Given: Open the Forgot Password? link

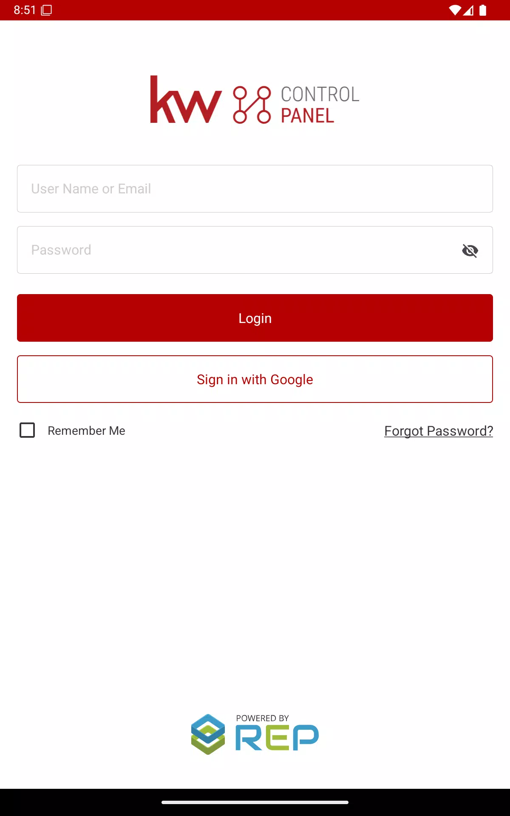Looking at the screenshot, I should pyautogui.click(x=439, y=431).
